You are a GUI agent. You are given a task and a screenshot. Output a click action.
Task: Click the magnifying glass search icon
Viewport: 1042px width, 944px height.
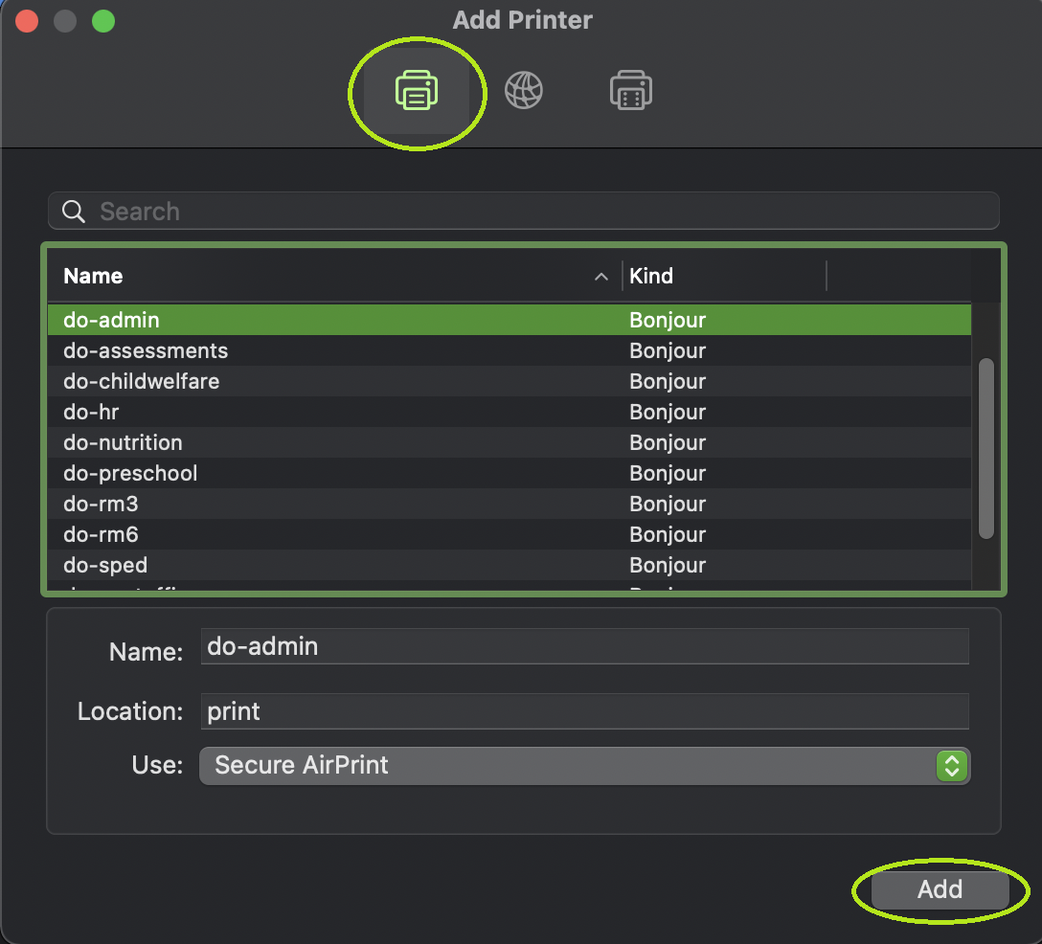click(73, 212)
